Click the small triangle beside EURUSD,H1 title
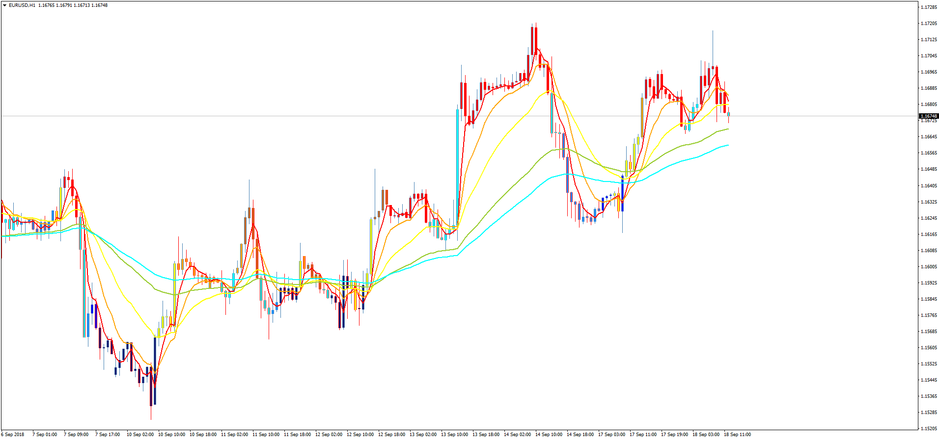Image resolution: width=939 pixels, height=440 pixels. pos(5,5)
